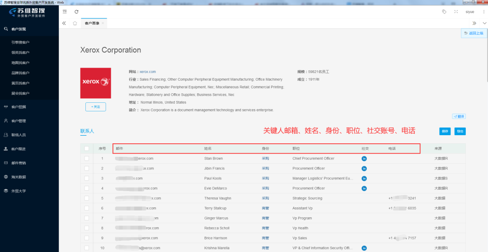488x252 pixels.
Task: Check the box for row 1 Stan Brown
Action: [86, 159]
